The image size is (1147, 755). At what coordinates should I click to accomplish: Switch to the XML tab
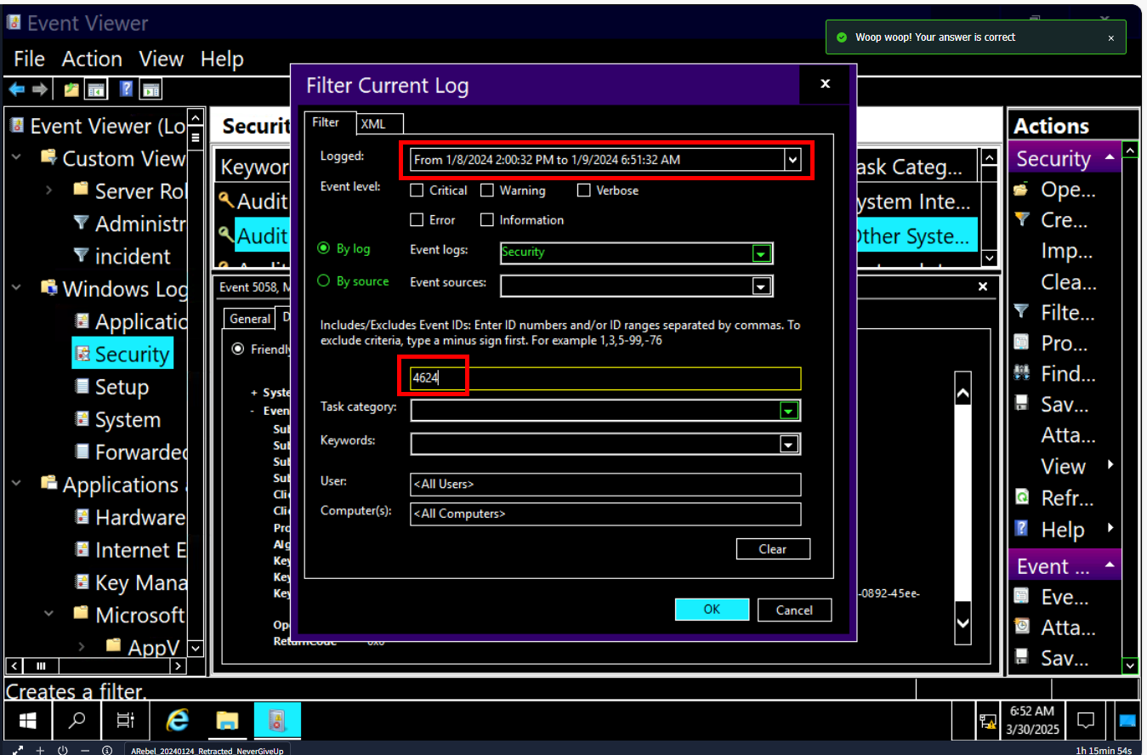coord(373,124)
